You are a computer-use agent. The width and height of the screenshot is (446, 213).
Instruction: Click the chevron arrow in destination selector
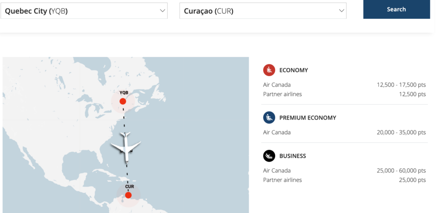tap(341, 11)
